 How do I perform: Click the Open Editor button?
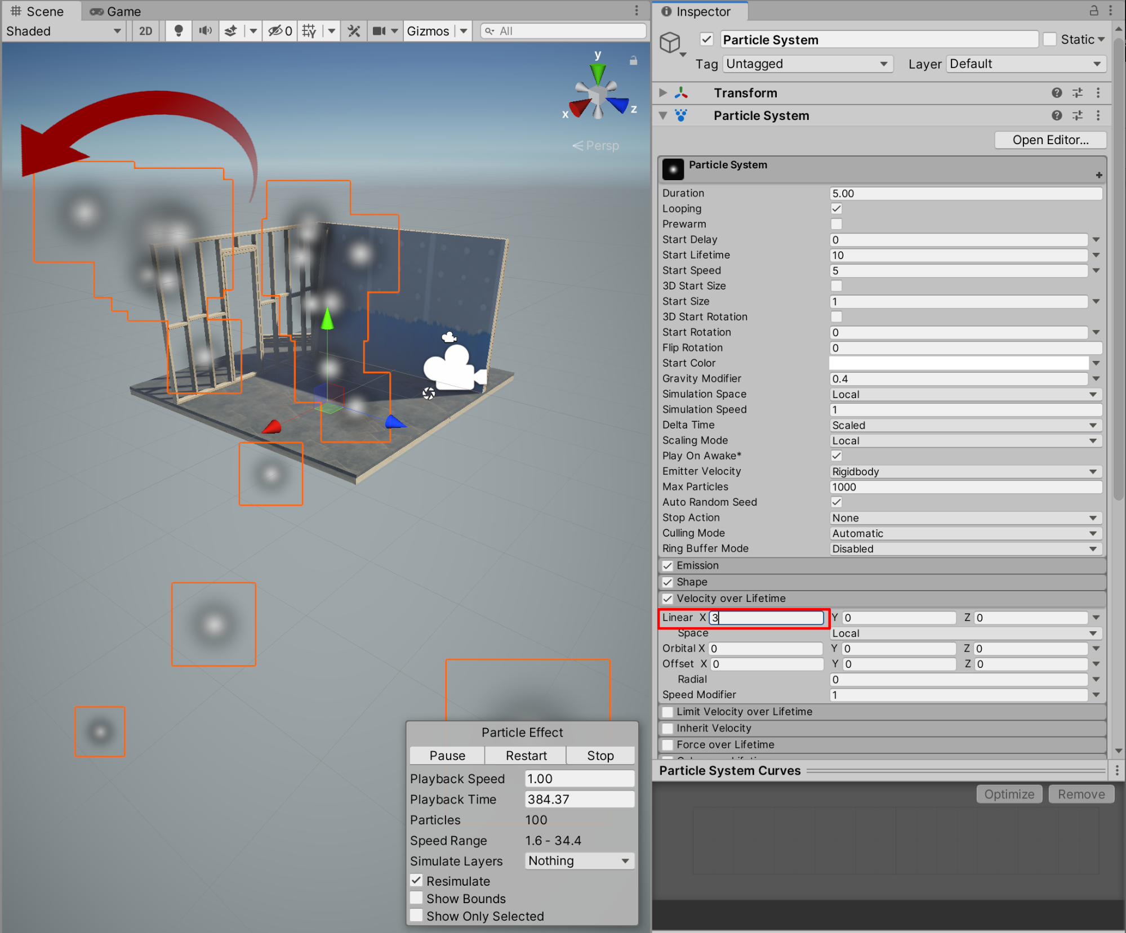tap(1050, 140)
